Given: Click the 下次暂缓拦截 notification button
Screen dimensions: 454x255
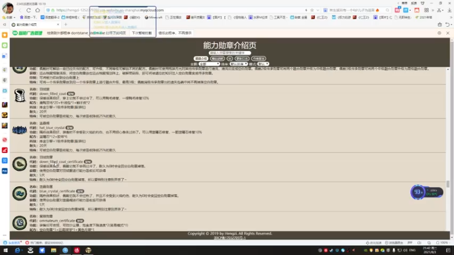Looking at the screenshot, I should 142,33.
